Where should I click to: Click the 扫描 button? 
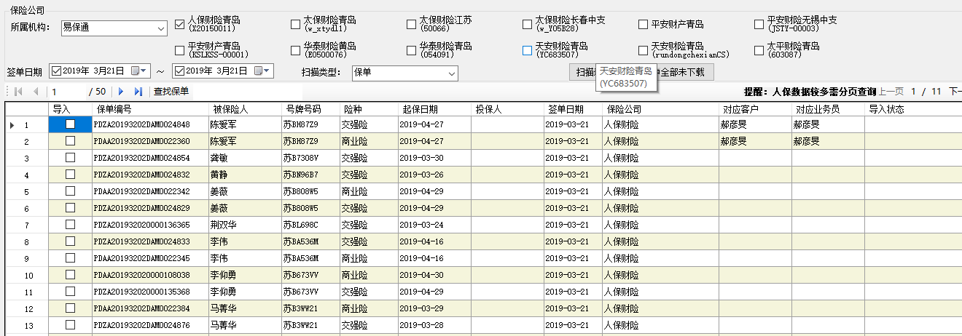tap(583, 73)
